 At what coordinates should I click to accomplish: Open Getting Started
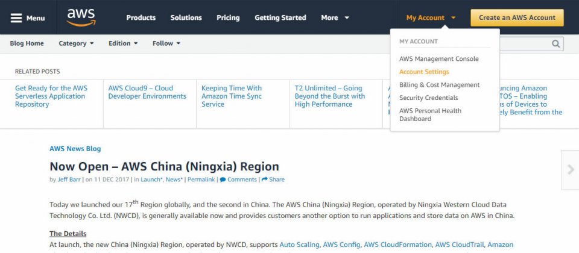[280, 17]
